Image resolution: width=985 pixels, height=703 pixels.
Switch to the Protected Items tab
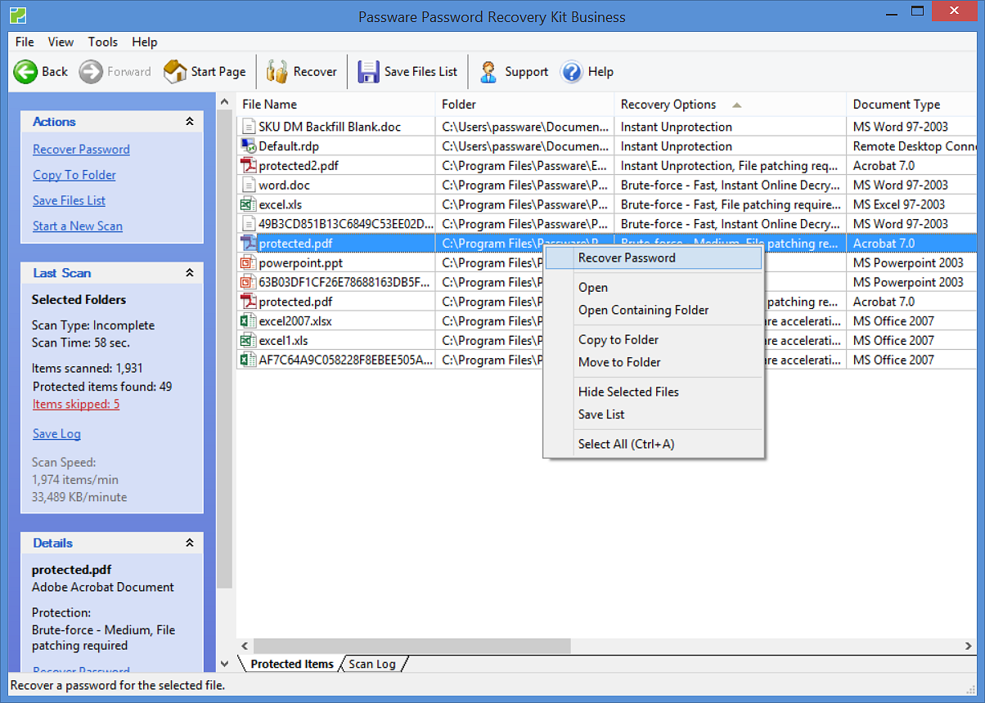(x=292, y=664)
